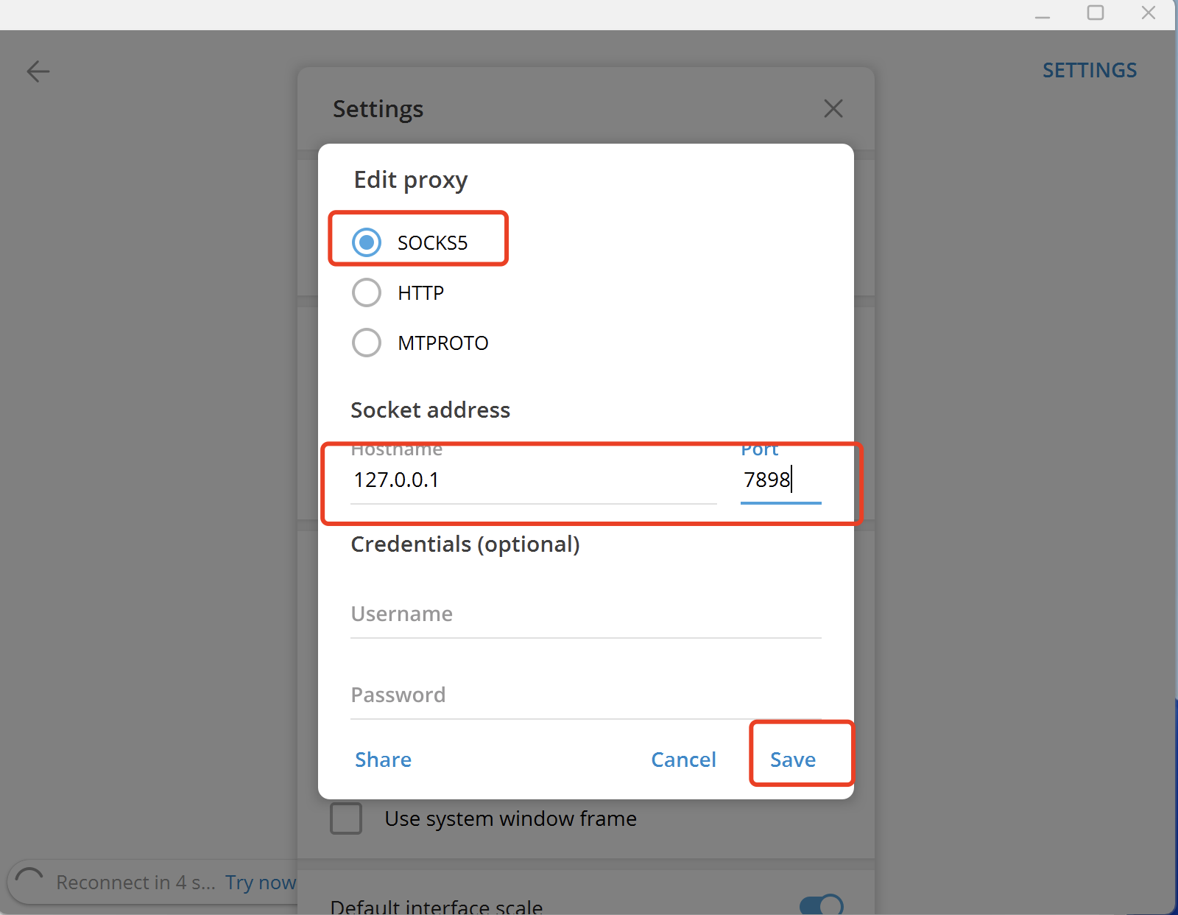
Task: Click the back arrow icon
Action: 38,71
